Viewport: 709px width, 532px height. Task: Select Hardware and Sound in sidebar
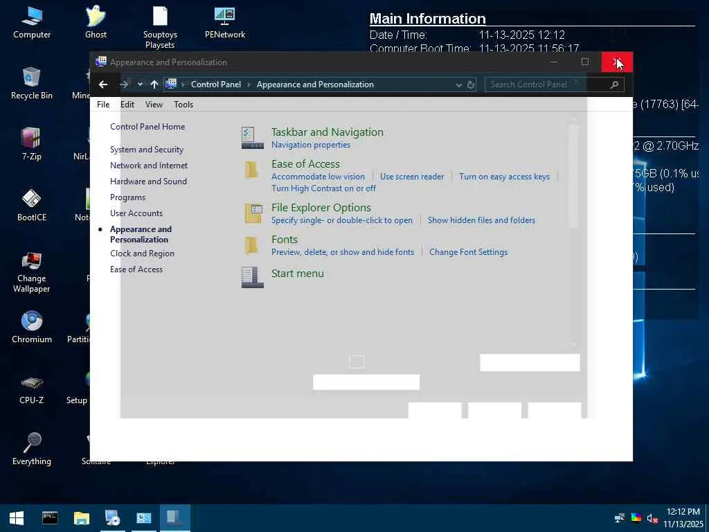148,181
